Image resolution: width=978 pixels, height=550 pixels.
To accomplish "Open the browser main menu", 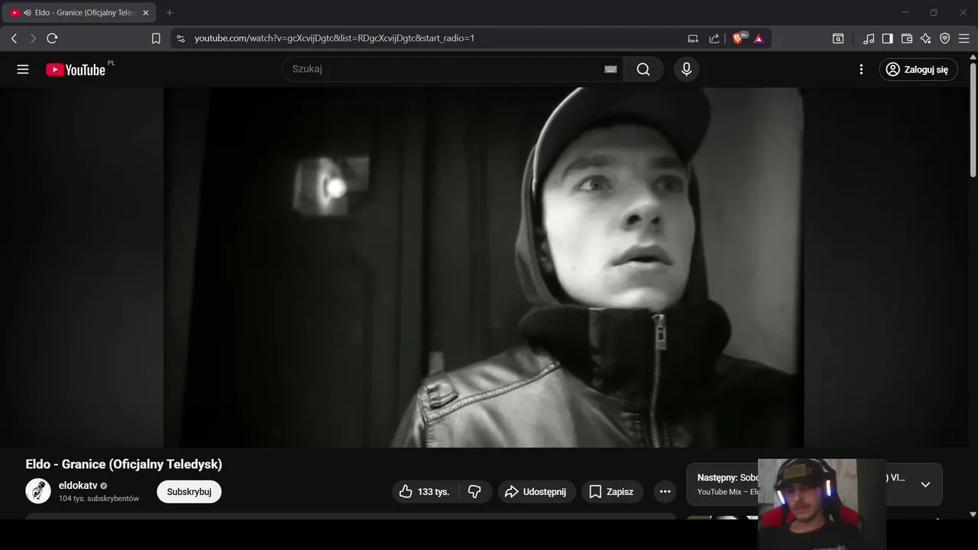I will click(x=964, y=38).
